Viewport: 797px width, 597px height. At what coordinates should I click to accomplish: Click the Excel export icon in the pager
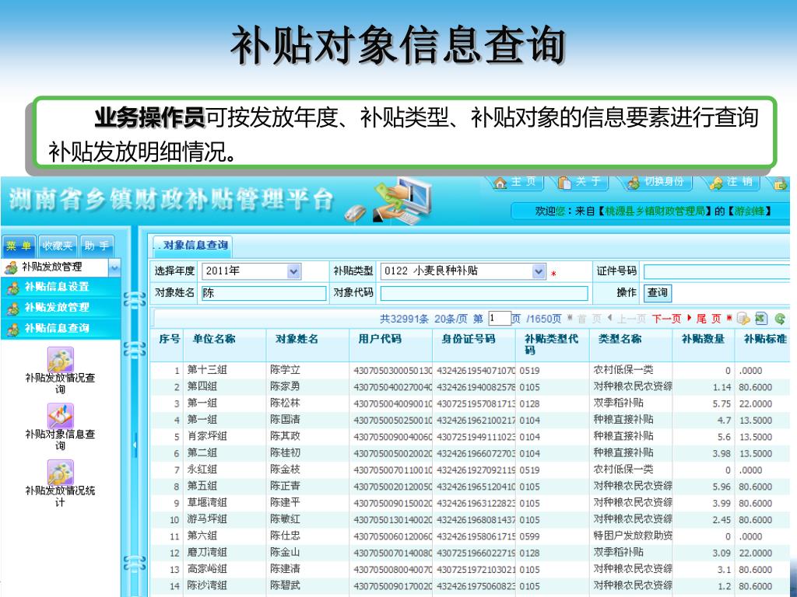coord(761,318)
